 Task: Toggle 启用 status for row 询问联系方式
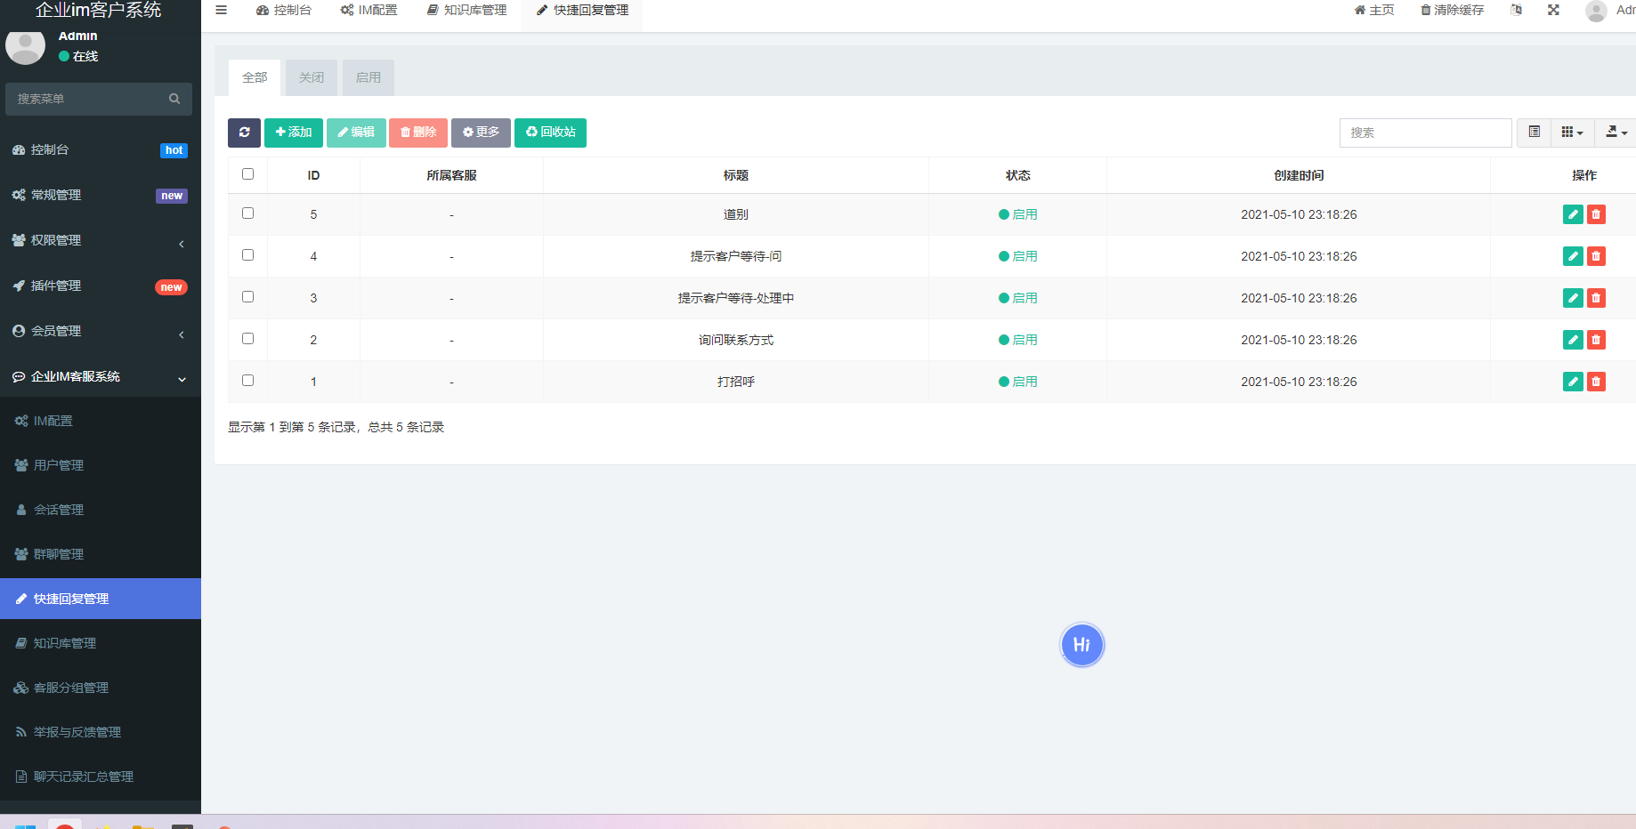pyautogui.click(x=1017, y=340)
